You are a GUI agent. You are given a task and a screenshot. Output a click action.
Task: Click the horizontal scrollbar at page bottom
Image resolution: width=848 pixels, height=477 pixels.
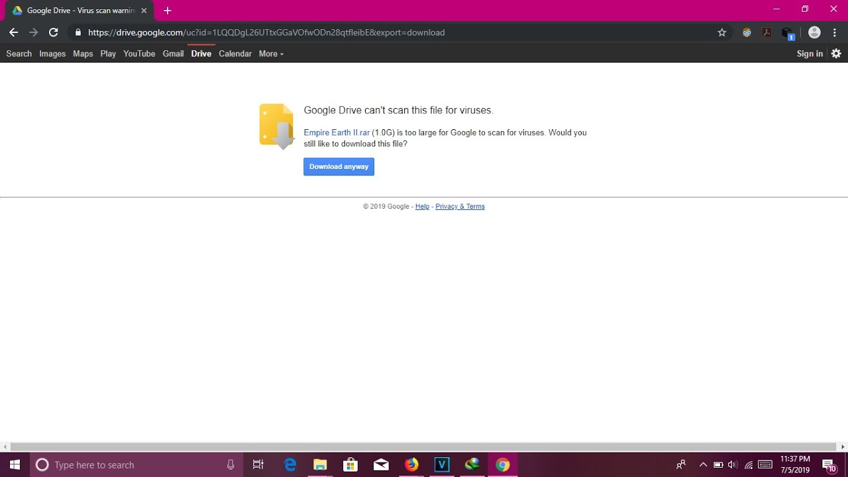[424, 447]
